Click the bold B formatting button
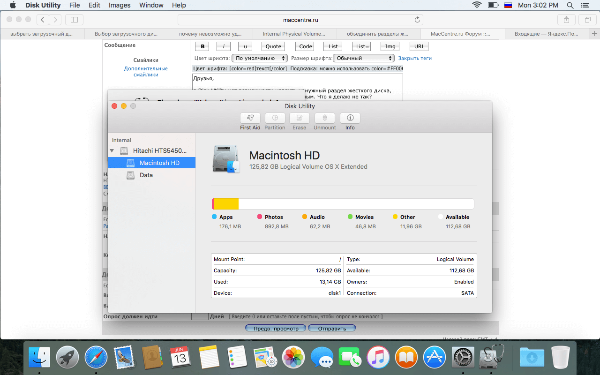Screen dimensions: 600x375 [x=202, y=46]
